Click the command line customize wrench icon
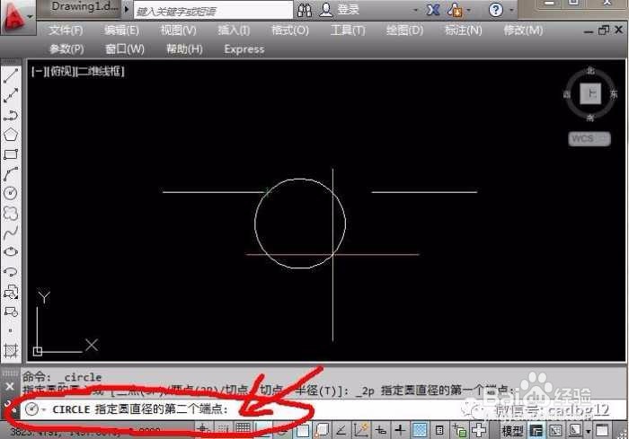Image resolution: width=629 pixels, height=439 pixels. 9,405
